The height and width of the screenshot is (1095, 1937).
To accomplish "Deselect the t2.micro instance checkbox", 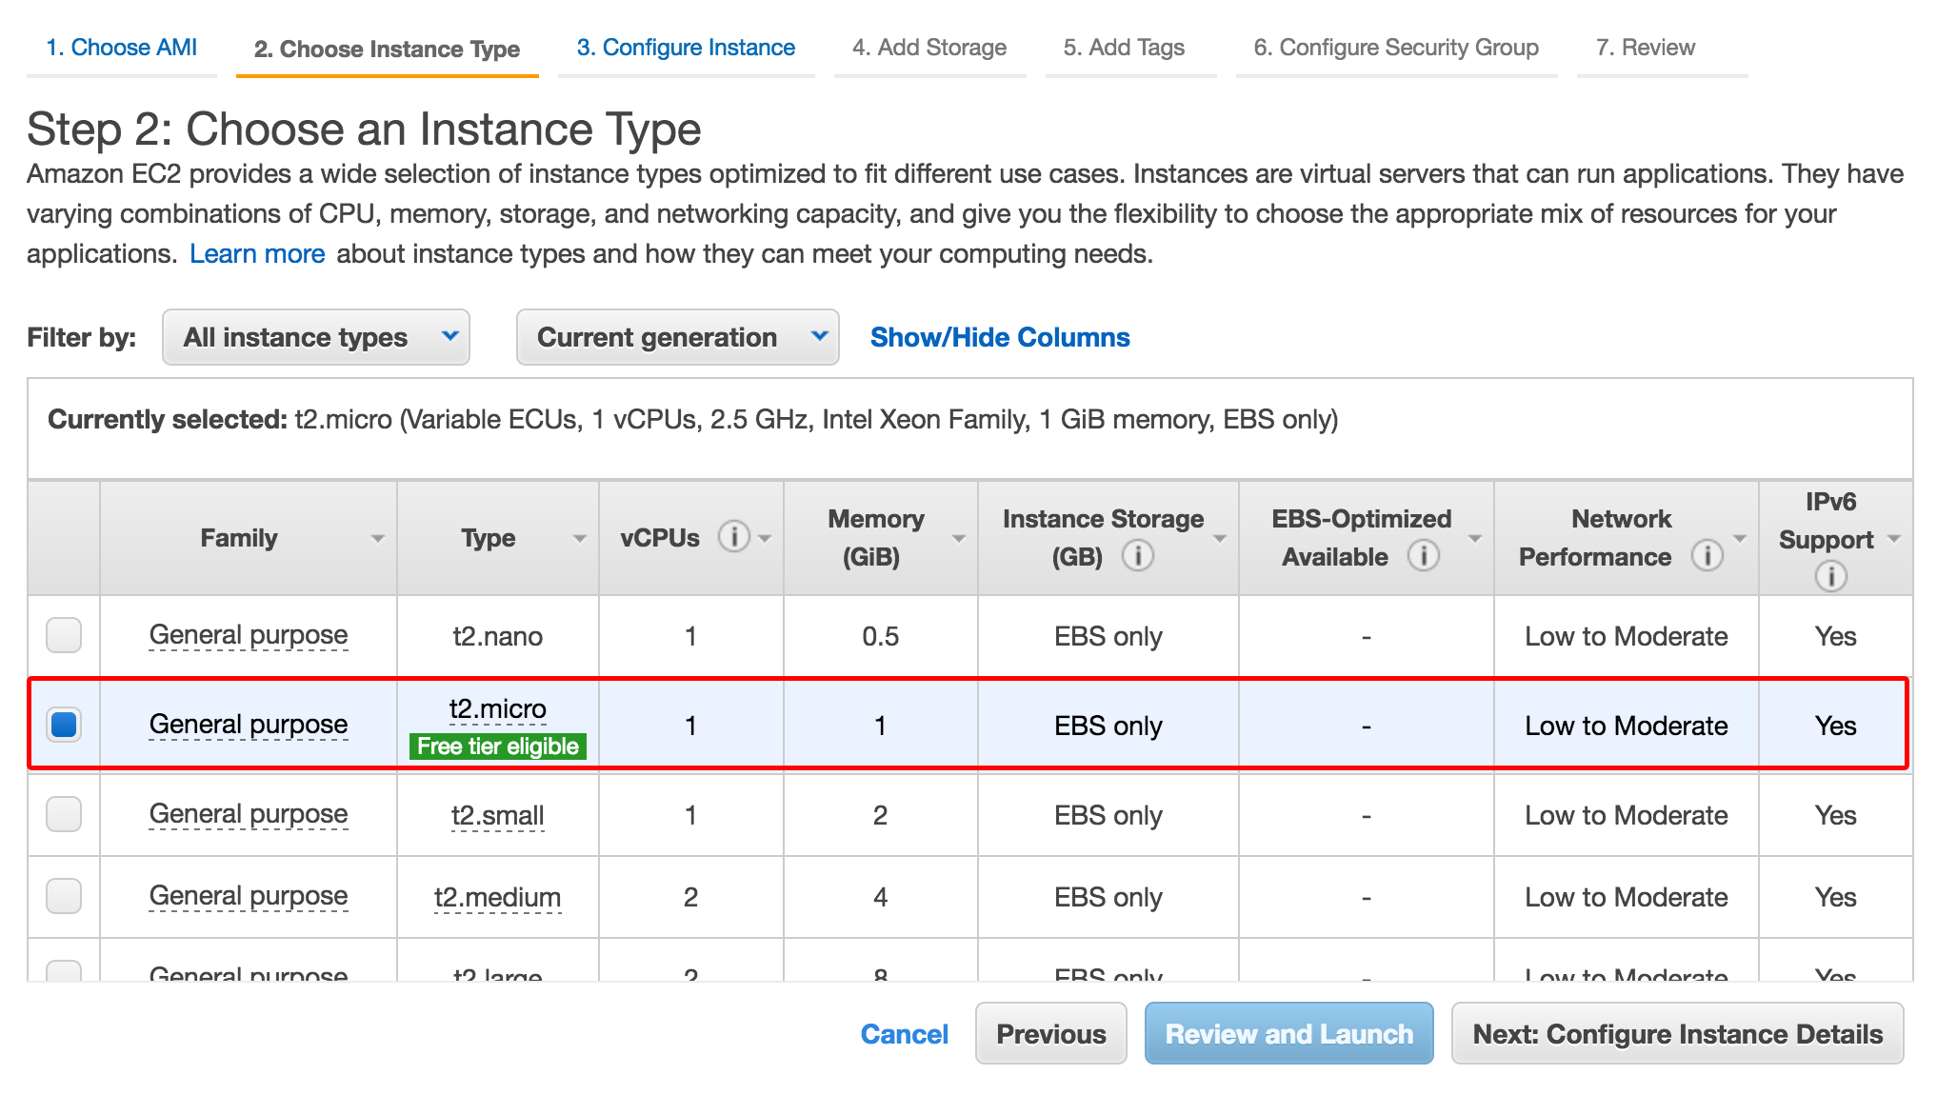I will click(63, 724).
